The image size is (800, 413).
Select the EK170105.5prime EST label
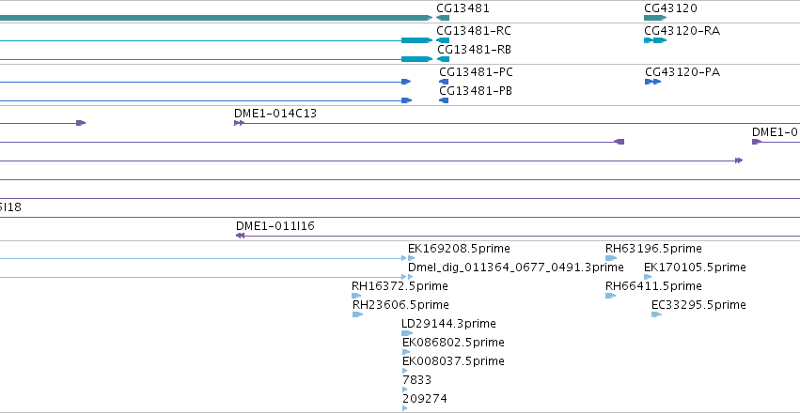[x=695, y=268]
